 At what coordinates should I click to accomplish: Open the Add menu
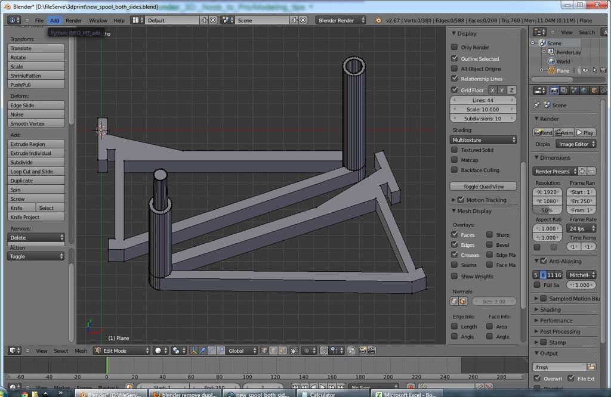pos(54,20)
